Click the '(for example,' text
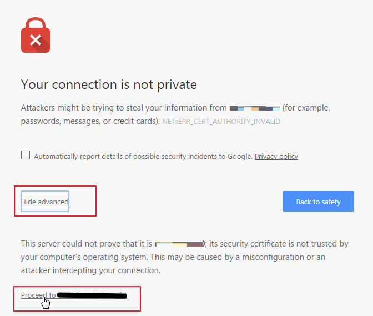The width and height of the screenshot is (373, 316). click(x=306, y=108)
